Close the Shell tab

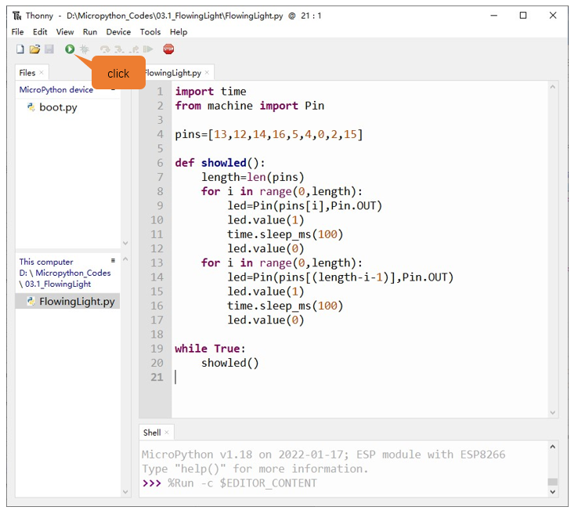(x=167, y=433)
